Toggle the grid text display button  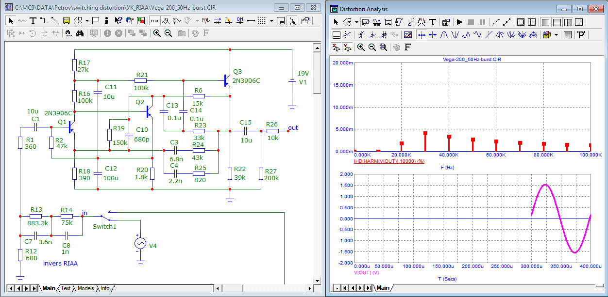click(154, 20)
